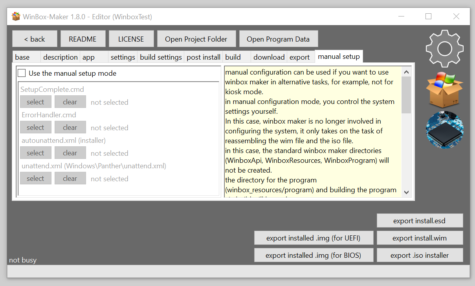Viewport: 475px width, 286px height.
Task: Go back with the < back button
Action: [35, 39]
